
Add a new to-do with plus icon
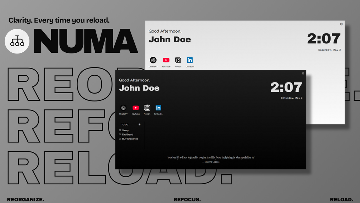coord(139,124)
